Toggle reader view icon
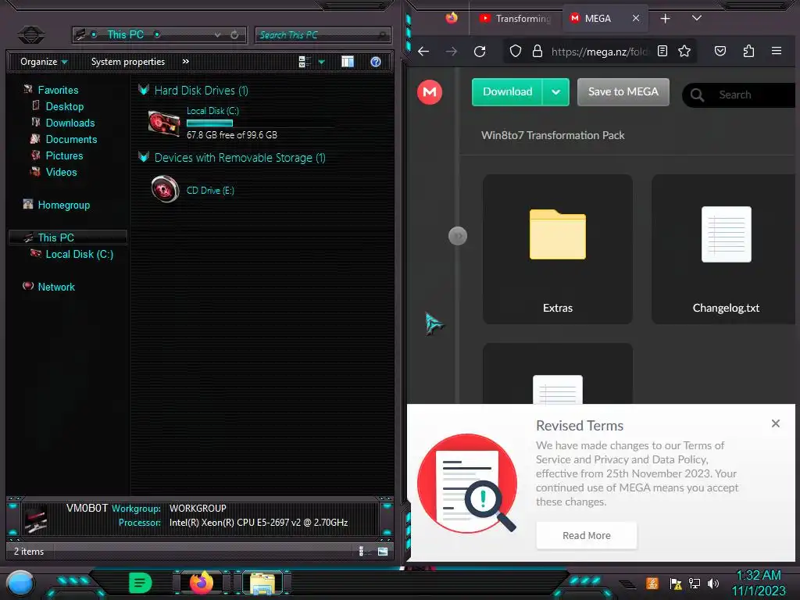The height and width of the screenshot is (600, 800). [x=662, y=51]
